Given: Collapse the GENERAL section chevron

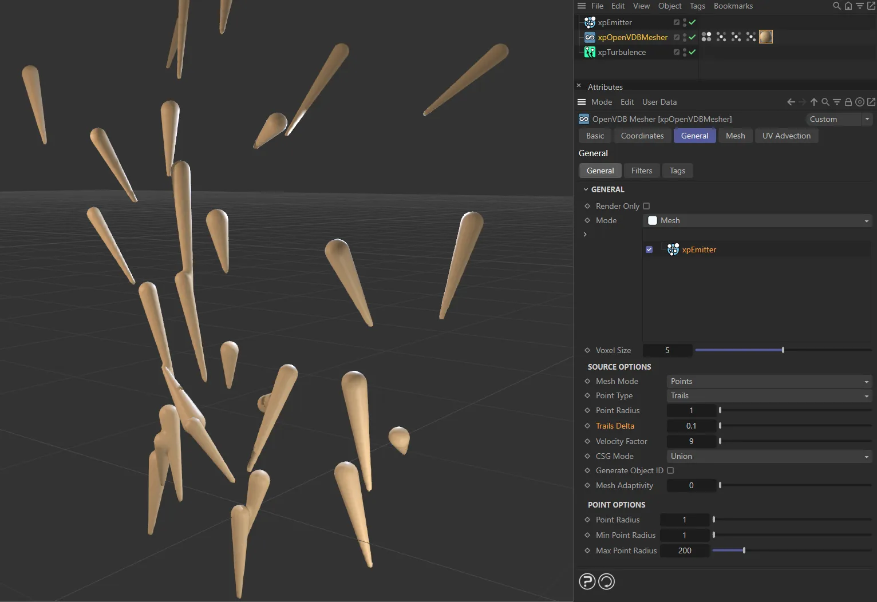Looking at the screenshot, I should 586,189.
